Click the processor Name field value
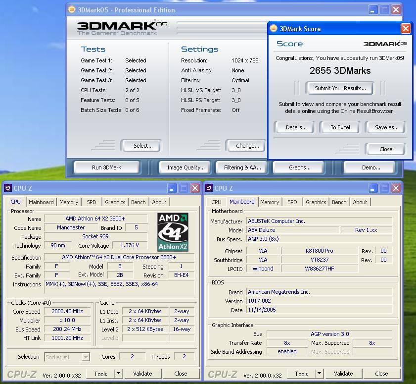416x384 pixels. [x=95, y=219]
